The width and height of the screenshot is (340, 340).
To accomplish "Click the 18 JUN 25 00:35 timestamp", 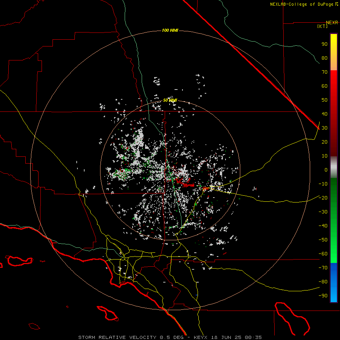I will [236, 337].
